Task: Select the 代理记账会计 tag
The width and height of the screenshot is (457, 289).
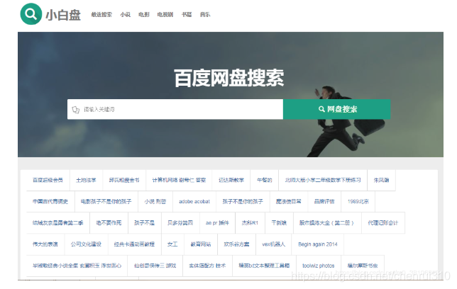Action: coord(383,223)
